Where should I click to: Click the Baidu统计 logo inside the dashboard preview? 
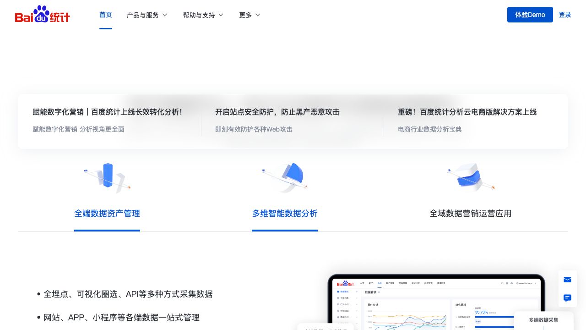(x=344, y=284)
